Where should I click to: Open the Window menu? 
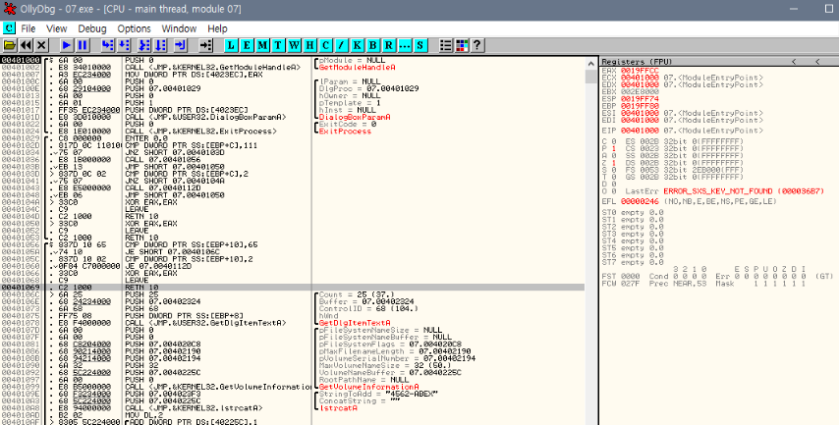(x=179, y=28)
